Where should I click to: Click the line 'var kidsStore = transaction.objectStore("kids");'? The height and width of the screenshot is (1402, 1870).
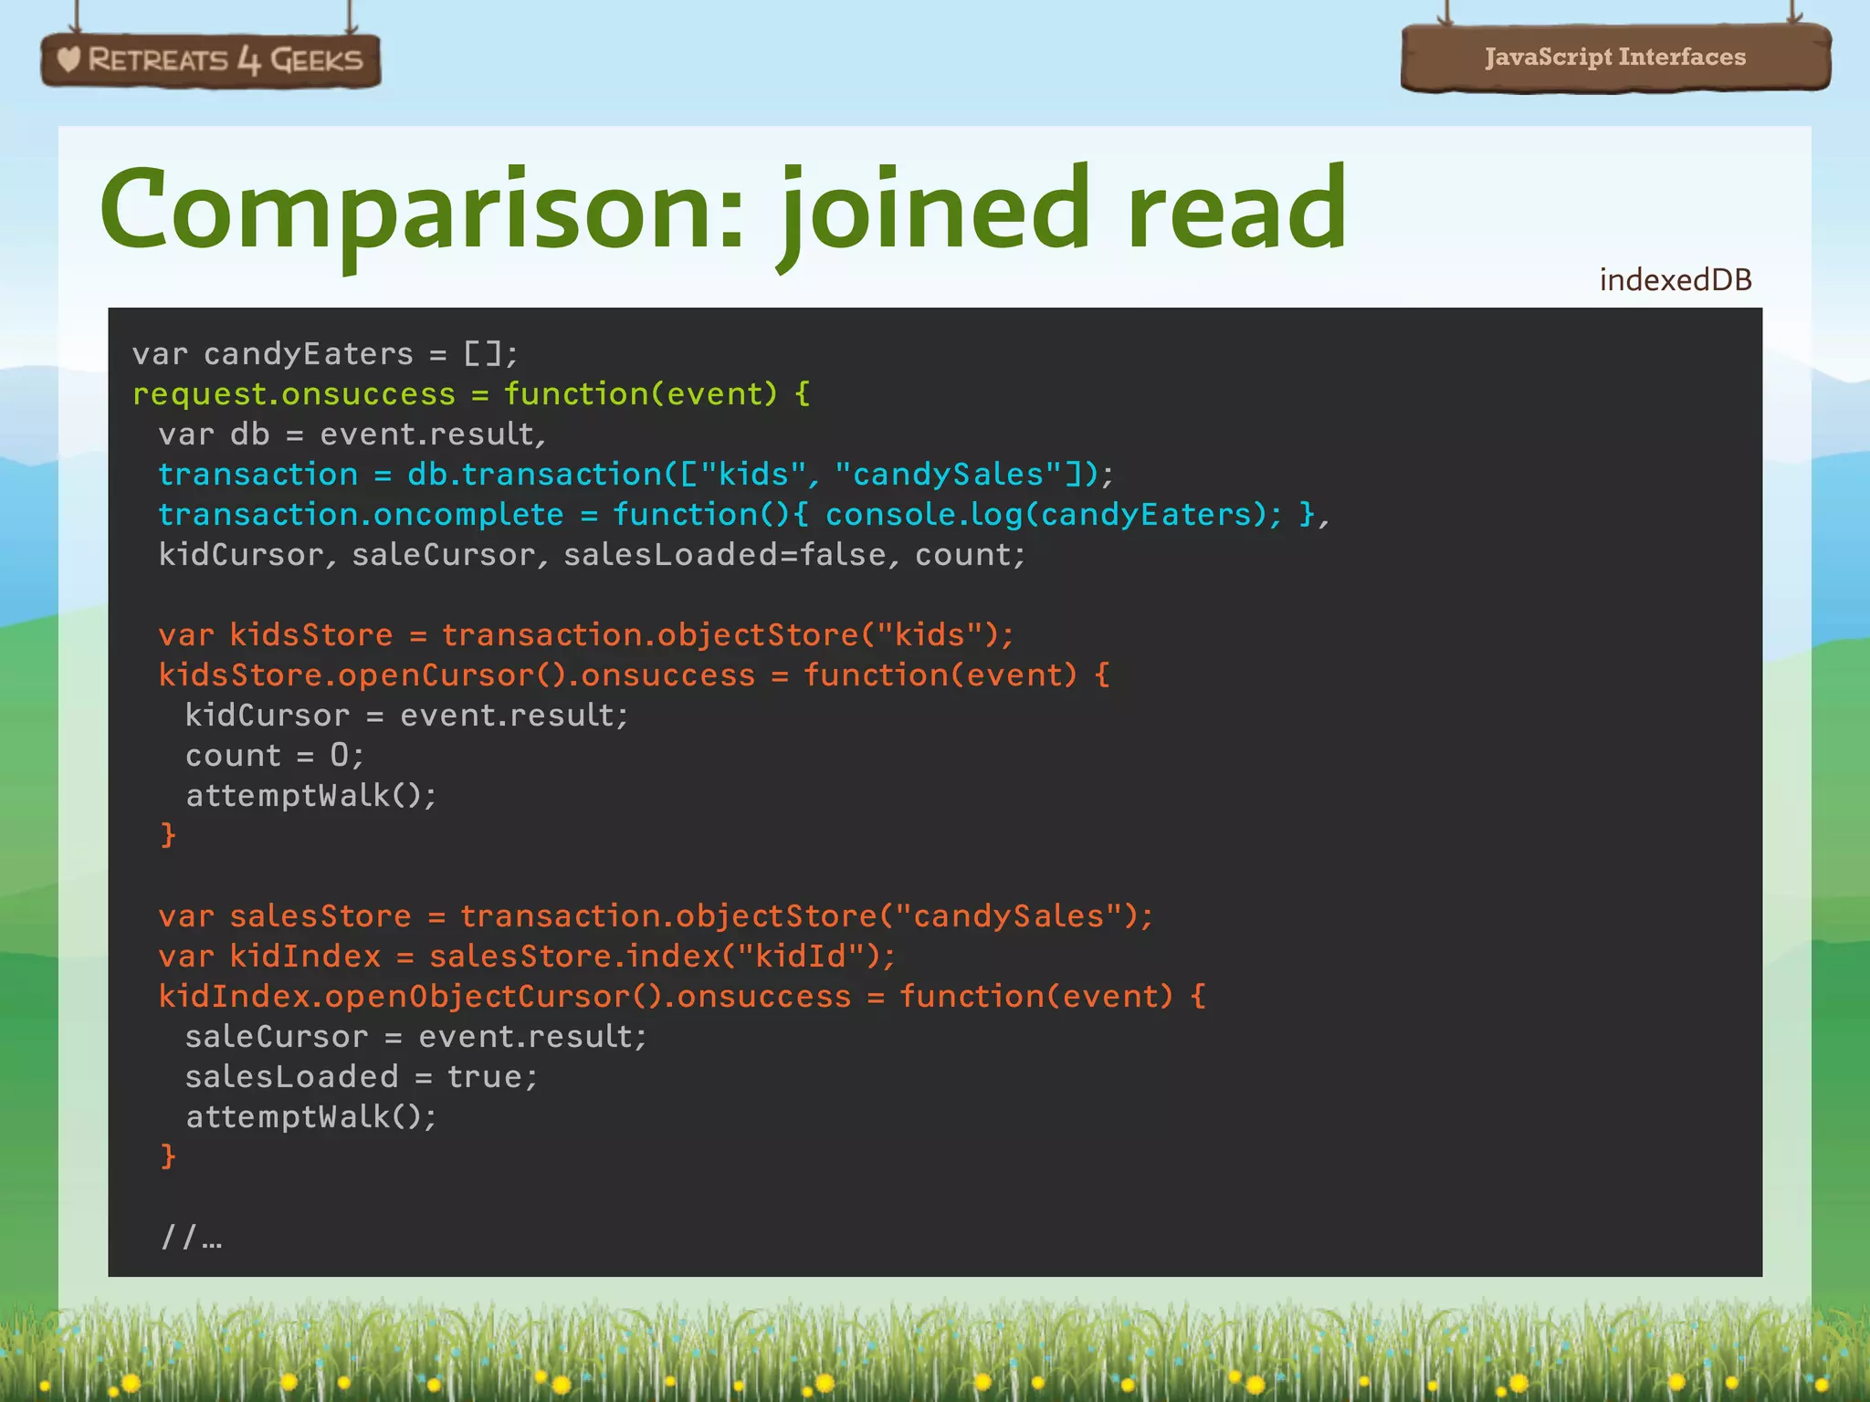pos(586,634)
